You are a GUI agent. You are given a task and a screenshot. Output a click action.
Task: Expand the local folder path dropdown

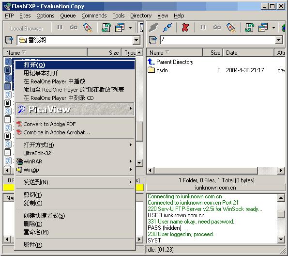click(x=136, y=40)
